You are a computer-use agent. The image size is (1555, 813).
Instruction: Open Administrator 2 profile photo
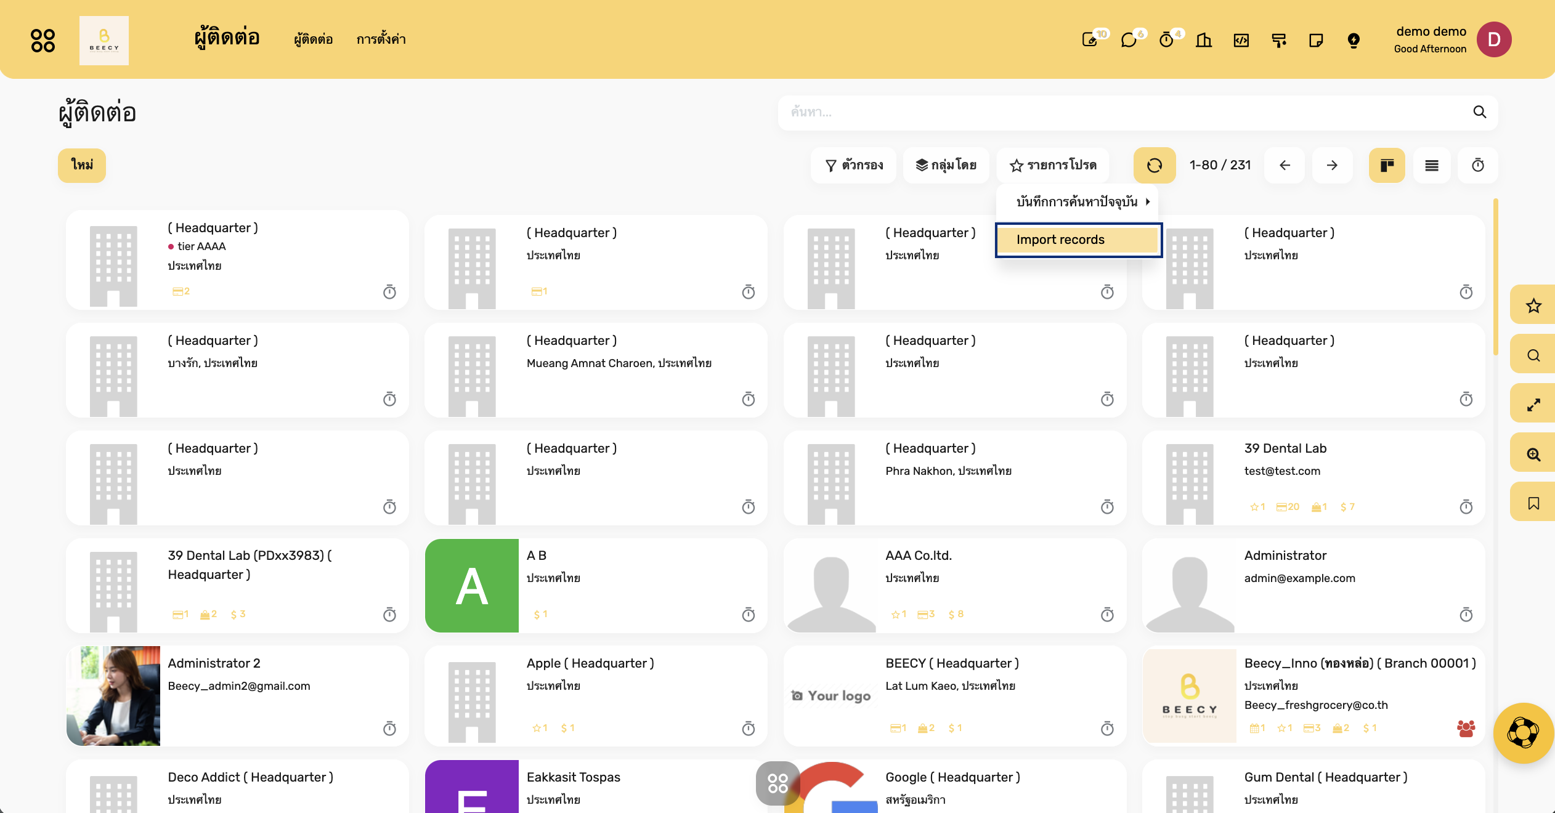click(x=113, y=696)
